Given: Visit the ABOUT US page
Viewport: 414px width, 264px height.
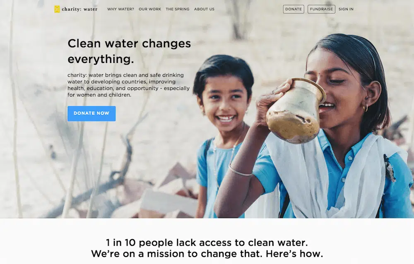Looking at the screenshot, I should point(204,9).
